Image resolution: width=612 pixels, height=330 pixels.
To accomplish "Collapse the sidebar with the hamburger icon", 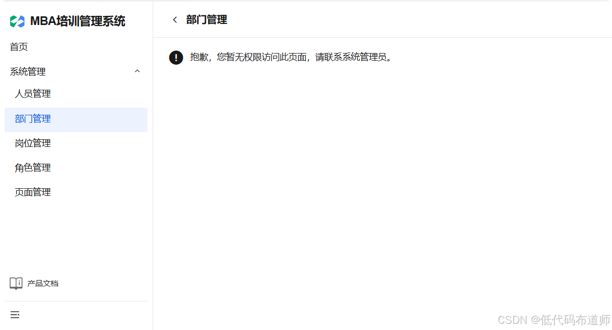I will [x=15, y=315].
